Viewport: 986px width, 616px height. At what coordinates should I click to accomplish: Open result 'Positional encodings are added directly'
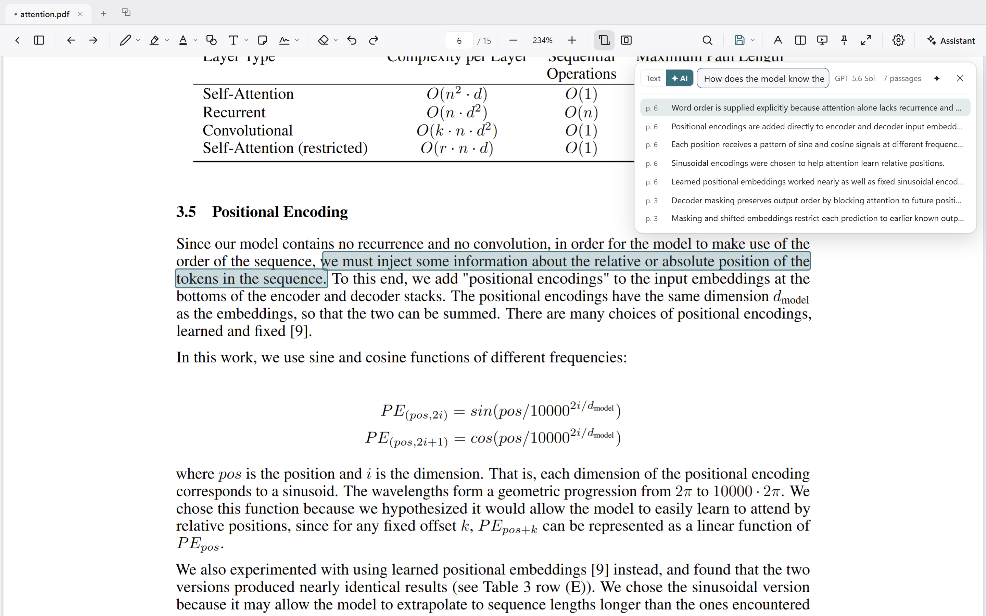(x=805, y=126)
